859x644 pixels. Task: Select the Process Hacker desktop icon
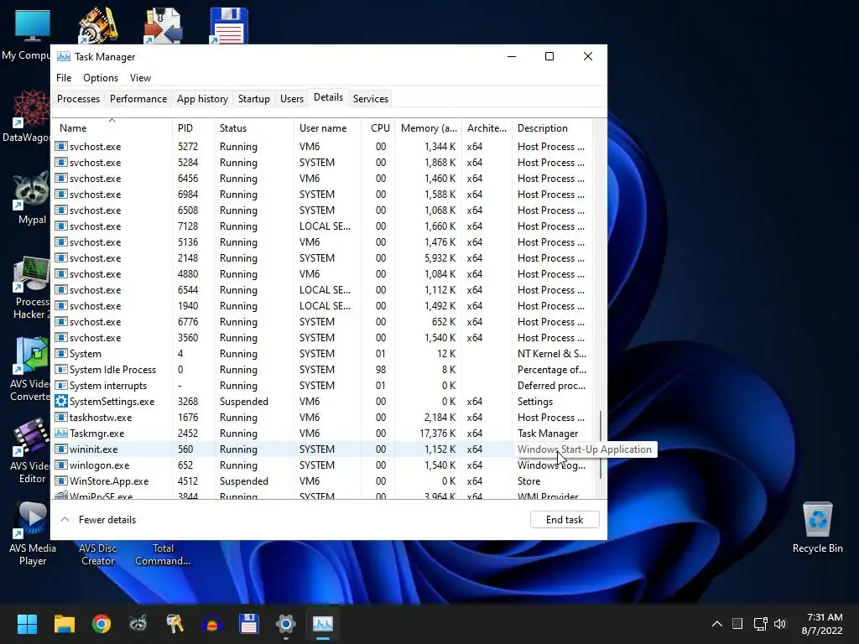click(x=32, y=288)
